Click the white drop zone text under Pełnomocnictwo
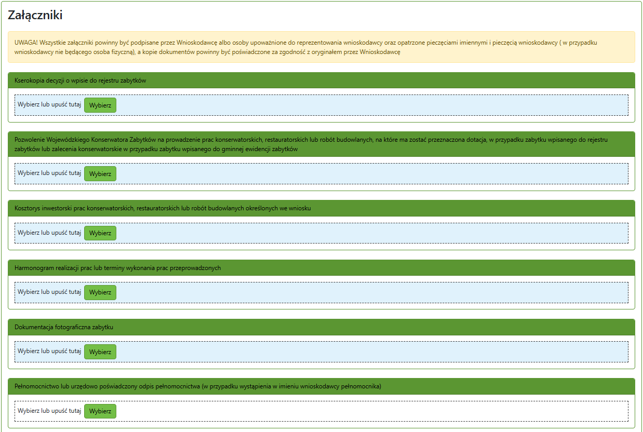643x432 pixels. 49,411
